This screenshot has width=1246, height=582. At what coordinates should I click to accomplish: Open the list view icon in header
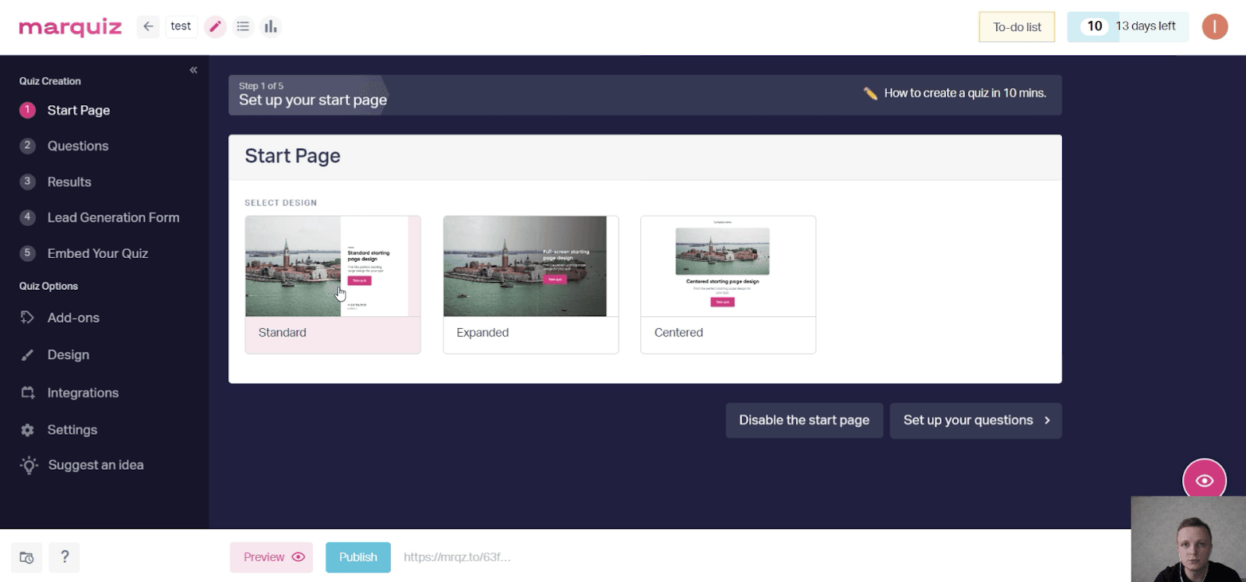(x=243, y=26)
